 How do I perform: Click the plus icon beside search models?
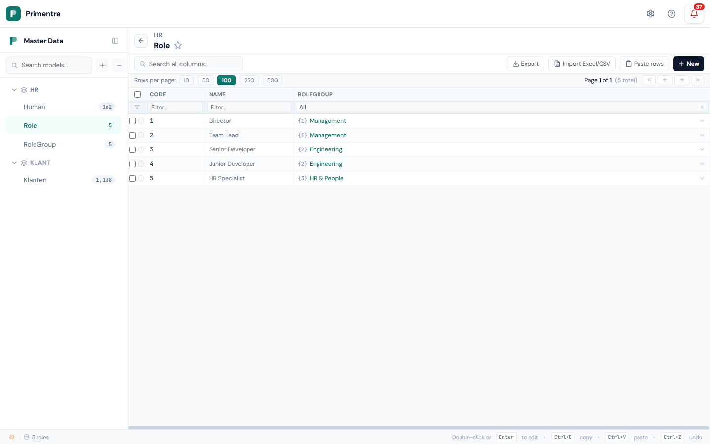pos(103,65)
